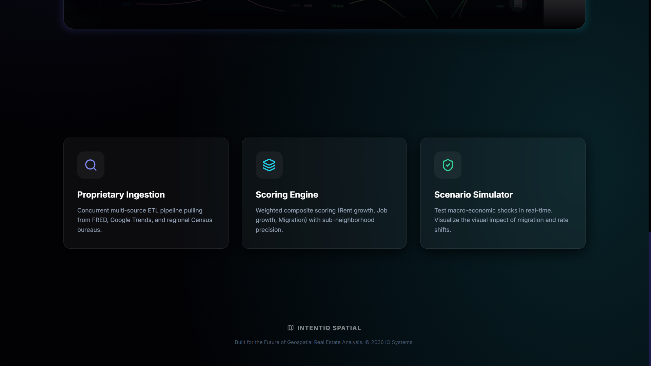Click the magnifier icon on Proprietary Ingestion card
The width and height of the screenshot is (651, 366).
pyautogui.click(x=91, y=165)
